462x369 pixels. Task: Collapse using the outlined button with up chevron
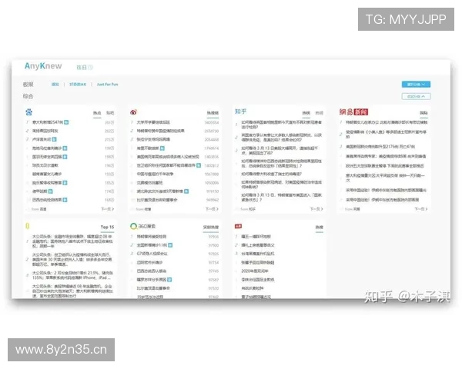point(416,96)
